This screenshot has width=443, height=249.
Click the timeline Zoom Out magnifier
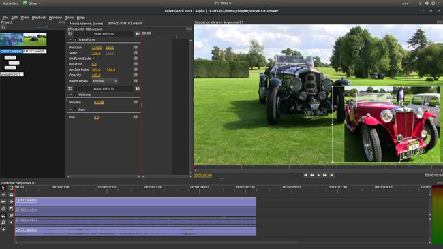(x=3, y=222)
